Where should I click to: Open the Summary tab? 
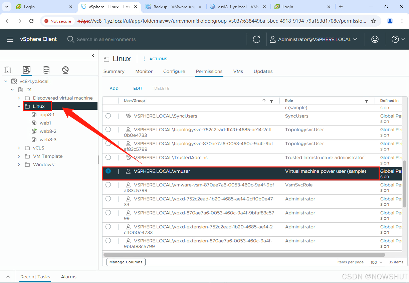(114, 71)
